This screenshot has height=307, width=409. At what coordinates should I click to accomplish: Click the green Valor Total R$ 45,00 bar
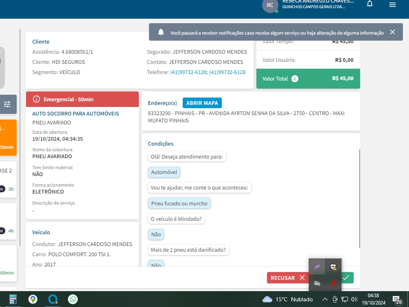click(308, 79)
